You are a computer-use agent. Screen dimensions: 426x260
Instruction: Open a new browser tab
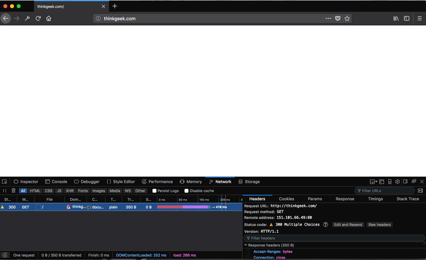[115, 6]
